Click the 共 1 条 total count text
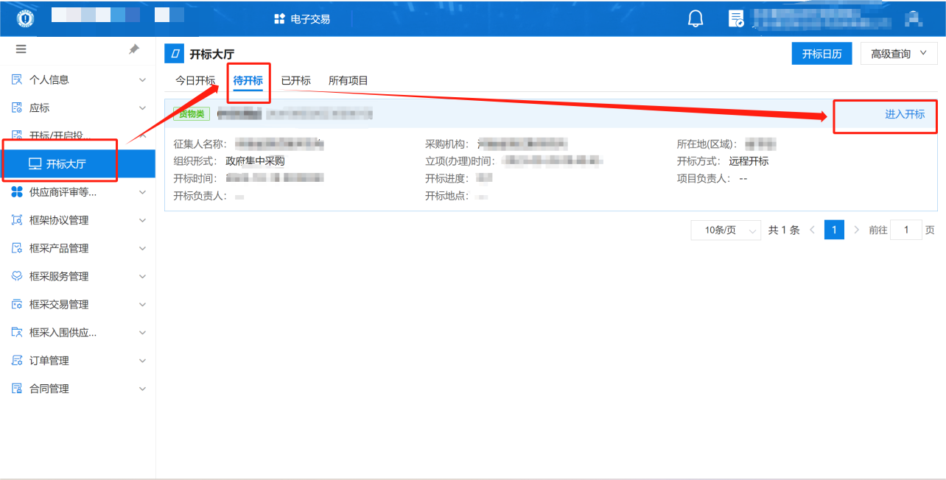 [784, 230]
